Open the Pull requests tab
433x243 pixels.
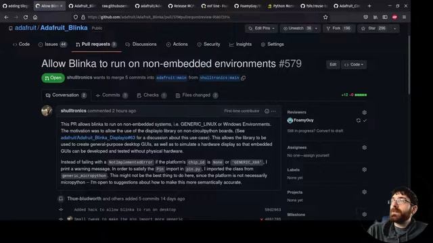[96, 45]
